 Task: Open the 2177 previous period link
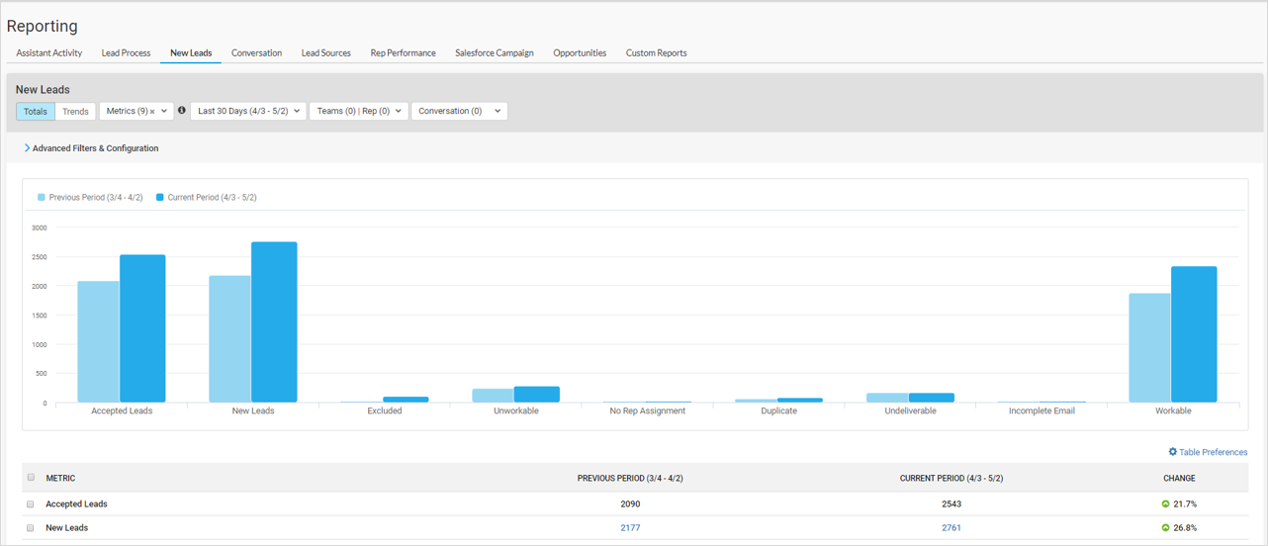(630, 528)
